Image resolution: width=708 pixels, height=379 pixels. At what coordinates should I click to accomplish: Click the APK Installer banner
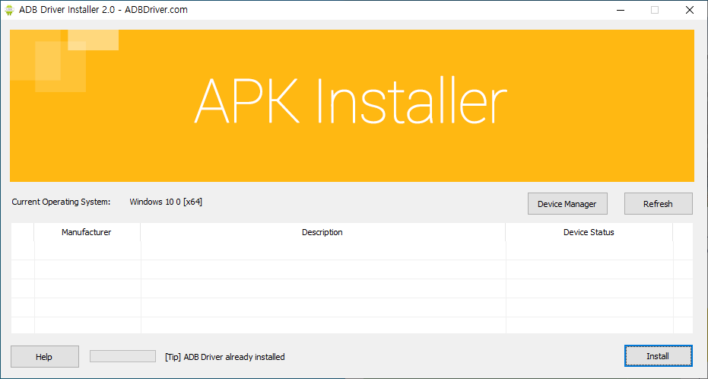[x=352, y=106]
